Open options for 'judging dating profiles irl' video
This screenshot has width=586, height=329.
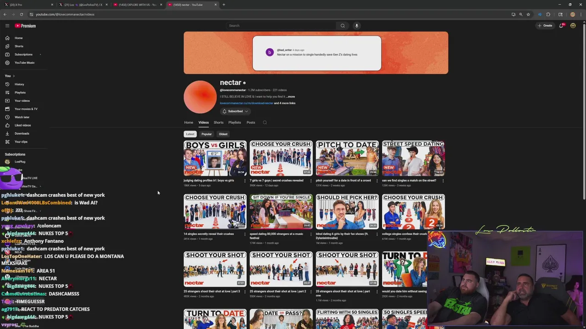244,180
